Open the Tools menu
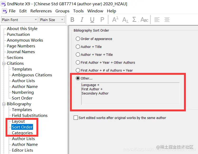Image resolution: width=198 pixels, height=154 pixels. click(78, 11)
